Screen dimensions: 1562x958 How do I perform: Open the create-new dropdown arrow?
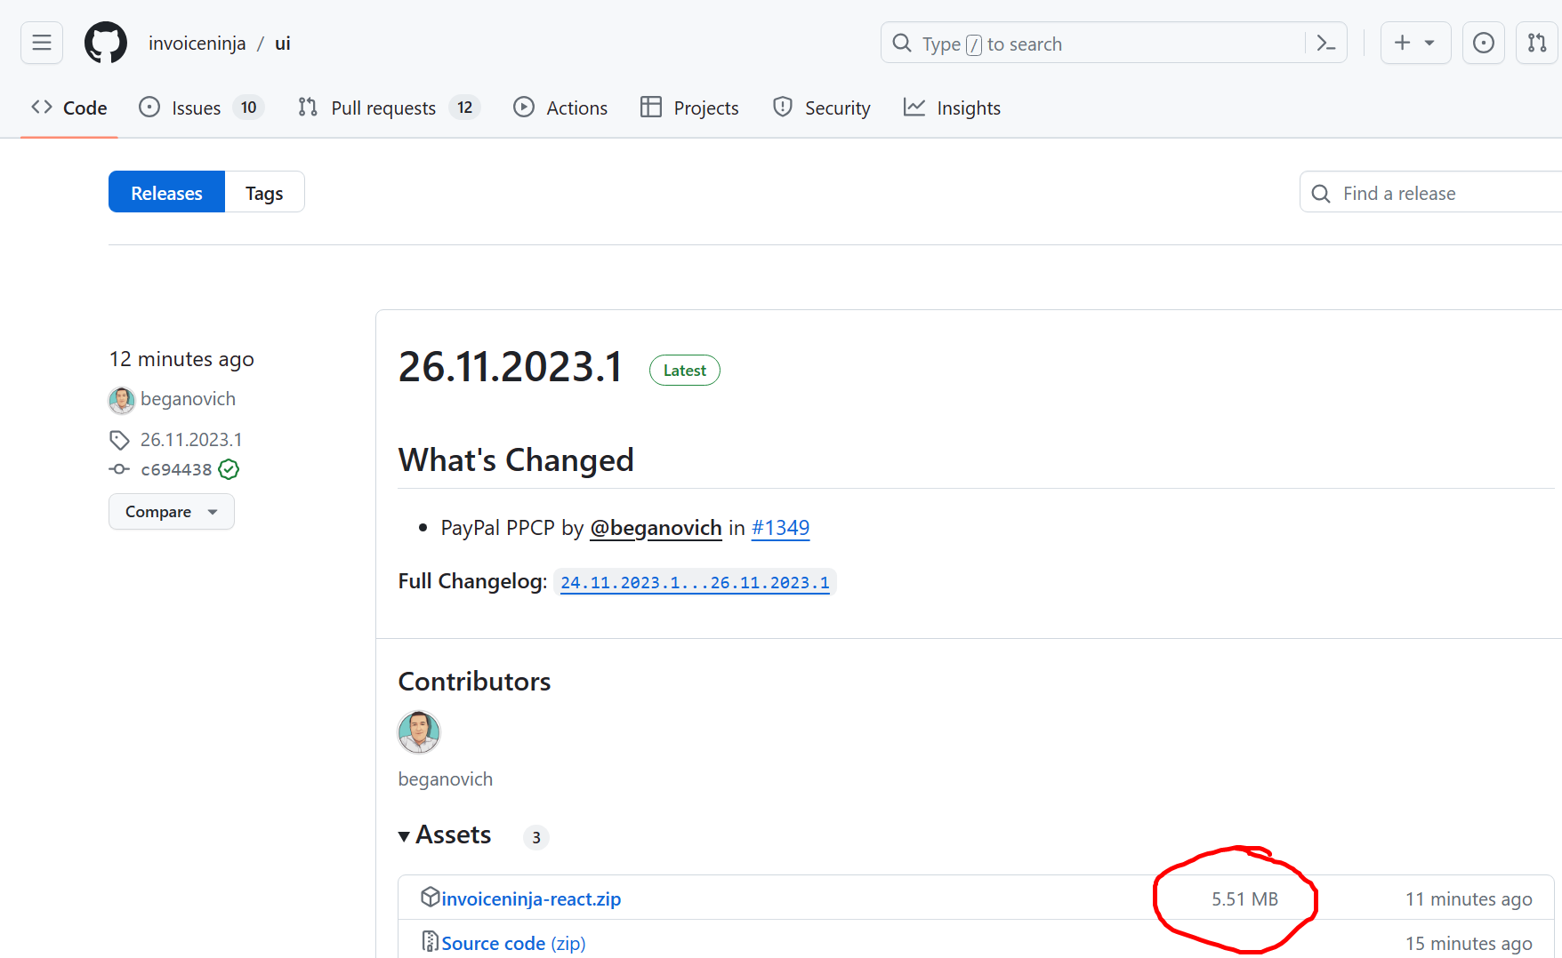pos(1429,43)
